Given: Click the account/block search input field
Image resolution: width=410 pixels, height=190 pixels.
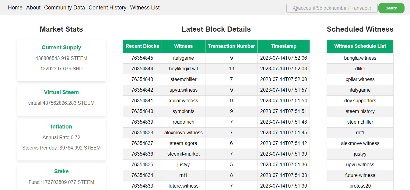Looking at the screenshot, I should pos(332,8).
